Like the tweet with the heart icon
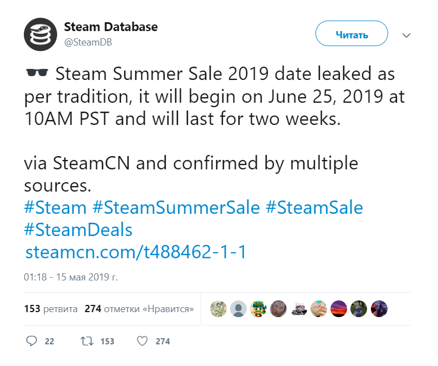Screen dimensions: 438x366 (142, 341)
